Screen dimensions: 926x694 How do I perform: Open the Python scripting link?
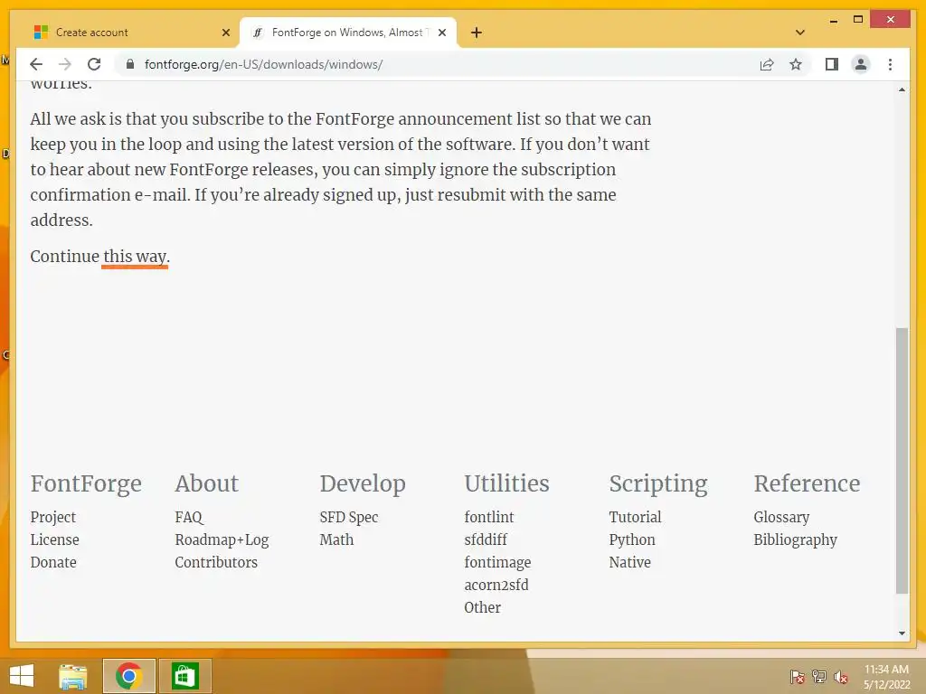click(x=632, y=539)
